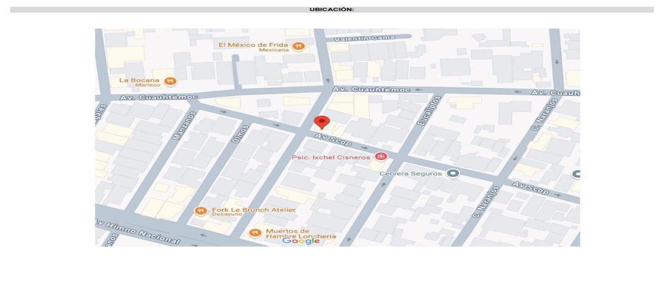The image size is (666, 281).
Task: Click 'Mexicana' subtitle under Frida label
Action: tap(274, 50)
